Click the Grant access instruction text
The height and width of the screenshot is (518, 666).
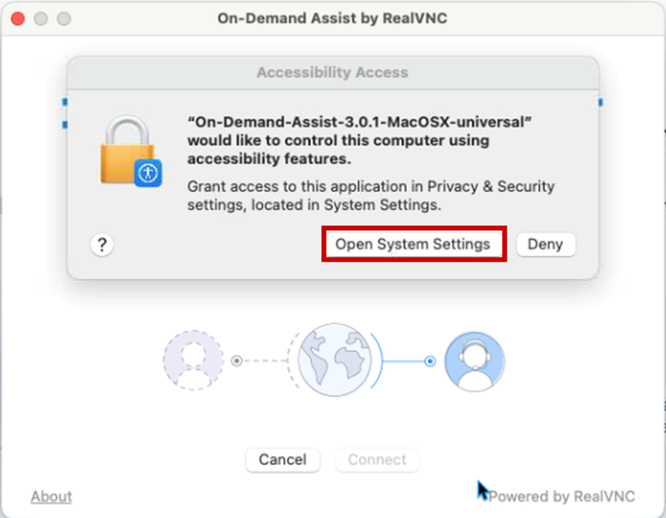click(371, 196)
